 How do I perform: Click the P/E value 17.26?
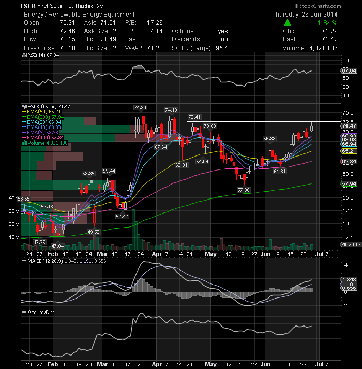155,23
